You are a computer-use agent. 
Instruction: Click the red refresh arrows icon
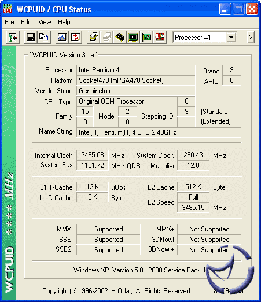point(75,37)
